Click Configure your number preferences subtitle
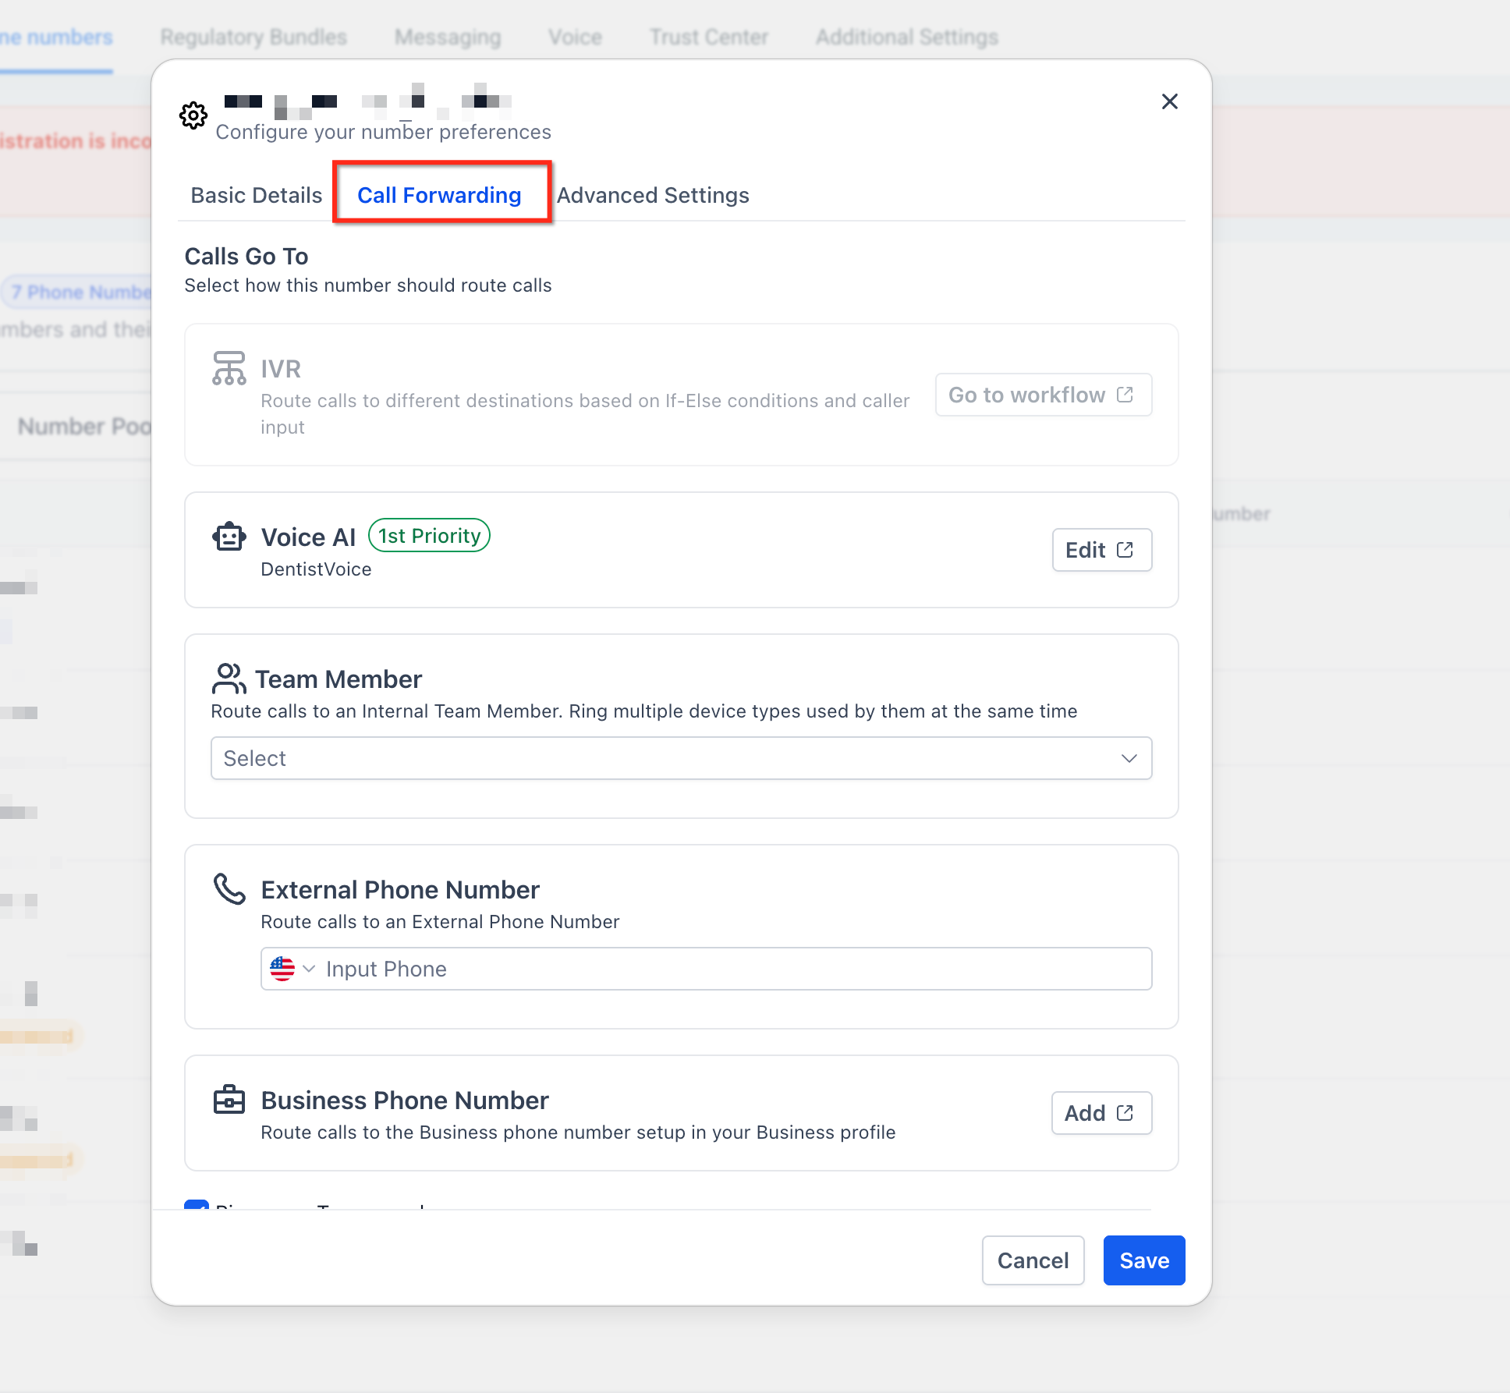Viewport: 1510px width, 1393px height. point(383,132)
